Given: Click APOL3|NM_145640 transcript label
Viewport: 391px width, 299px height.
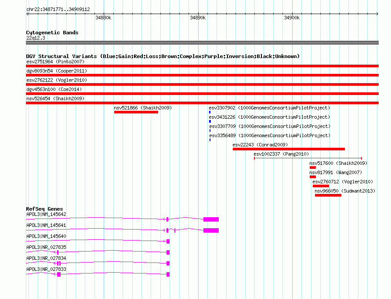Looking at the screenshot, I should 47,237.
